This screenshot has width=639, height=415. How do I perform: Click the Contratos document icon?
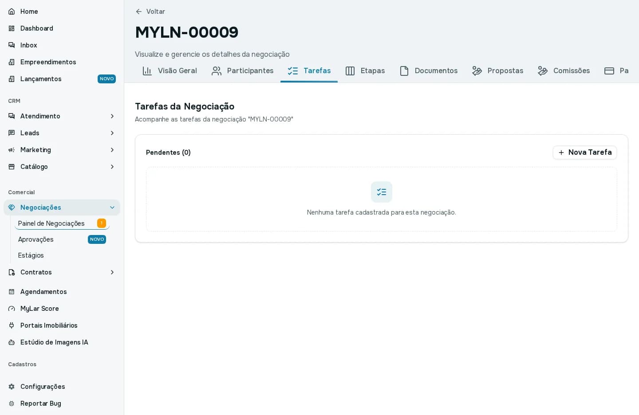click(x=12, y=272)
